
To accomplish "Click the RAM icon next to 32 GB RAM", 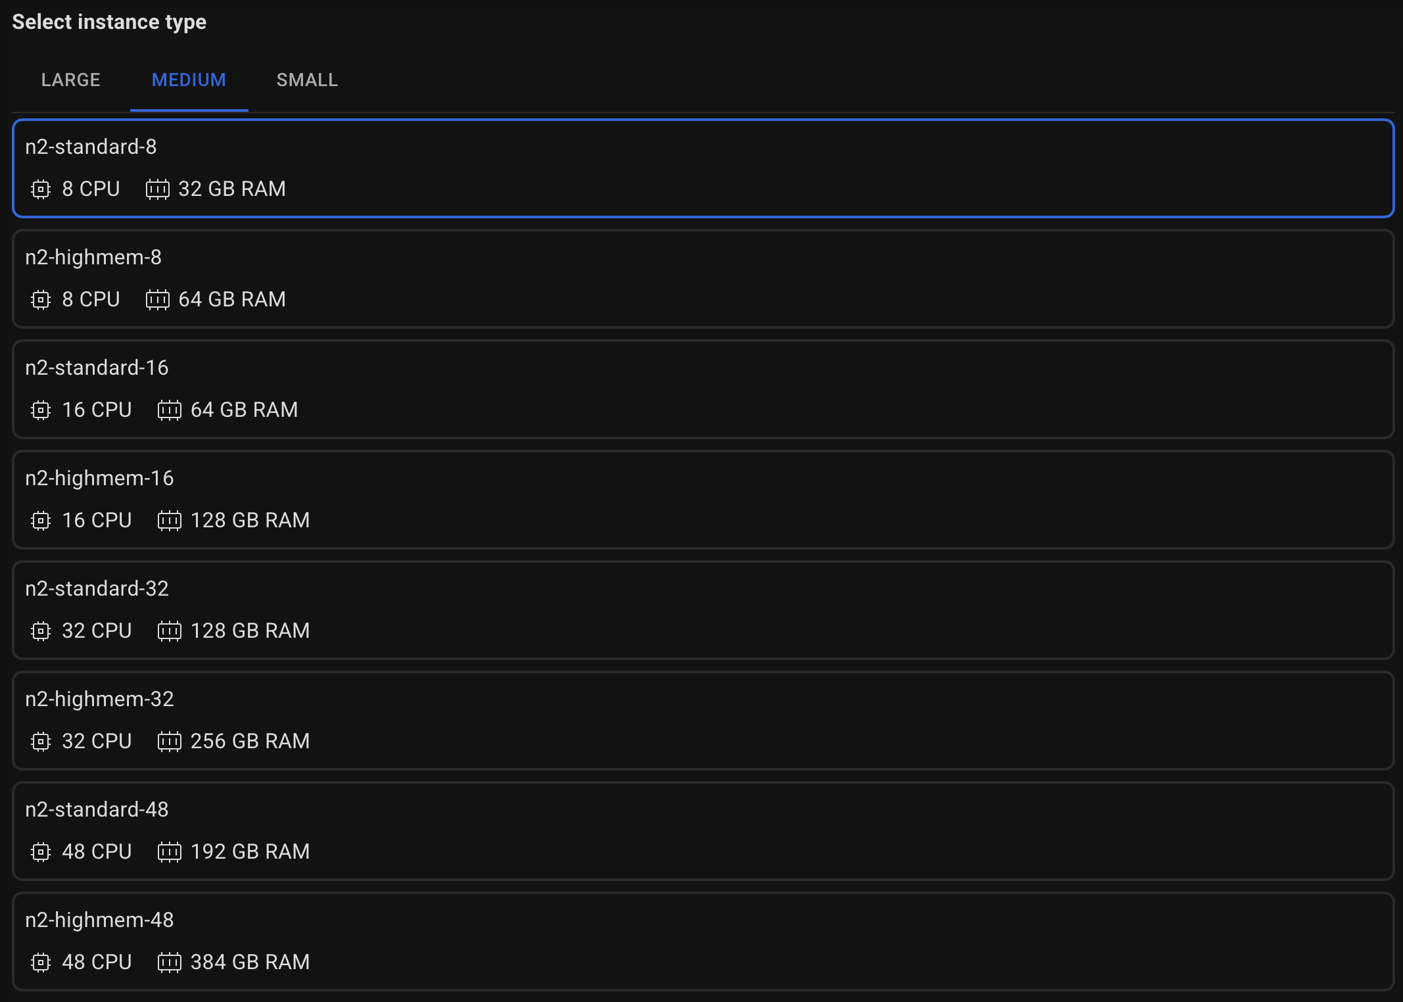I will pyautogui.click(x=157, y=189).
